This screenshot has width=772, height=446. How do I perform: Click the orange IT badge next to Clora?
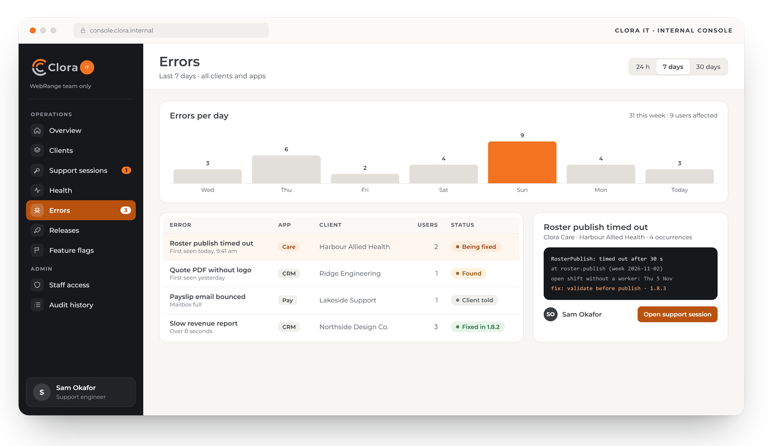coord(87,67)
